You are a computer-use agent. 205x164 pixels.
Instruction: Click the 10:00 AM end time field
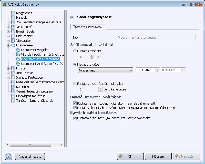click(171, 70)
